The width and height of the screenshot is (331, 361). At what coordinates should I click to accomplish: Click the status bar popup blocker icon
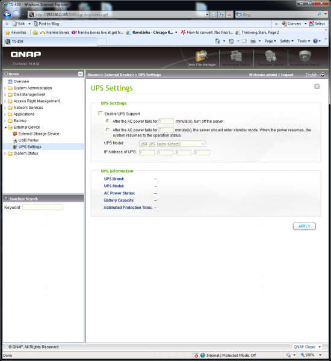pos(196,355)
